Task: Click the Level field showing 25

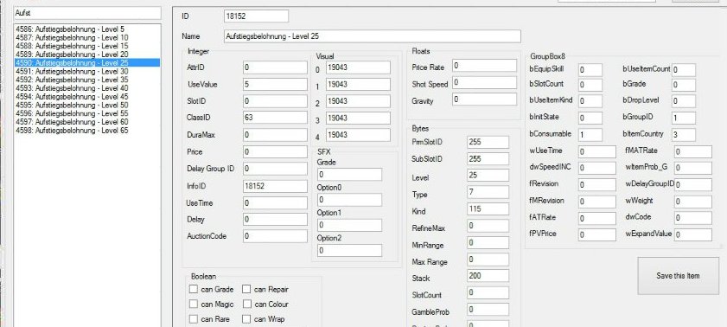Action: 488,176
